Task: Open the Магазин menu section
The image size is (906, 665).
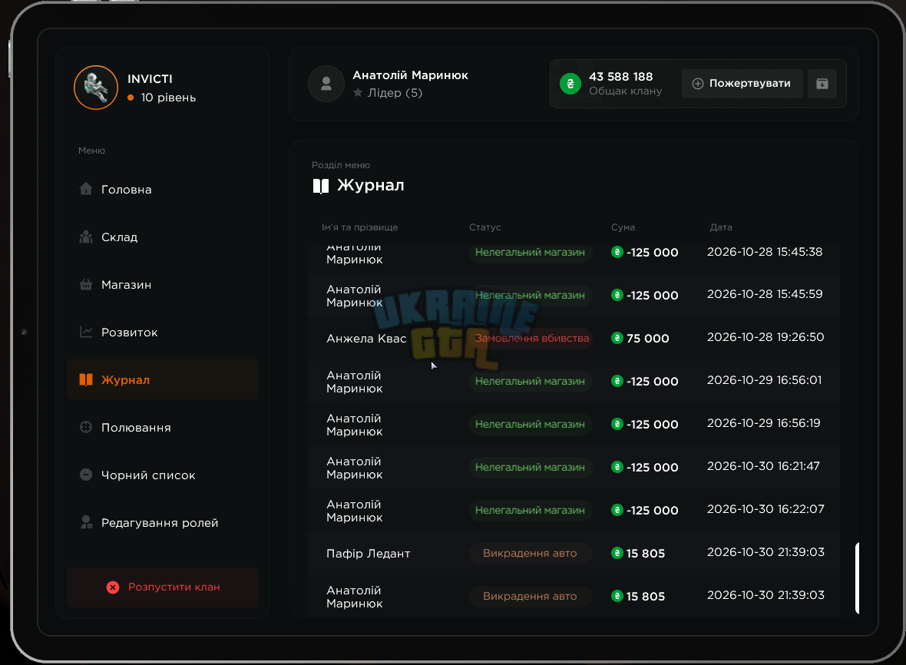Action: (x=162, y=284)
